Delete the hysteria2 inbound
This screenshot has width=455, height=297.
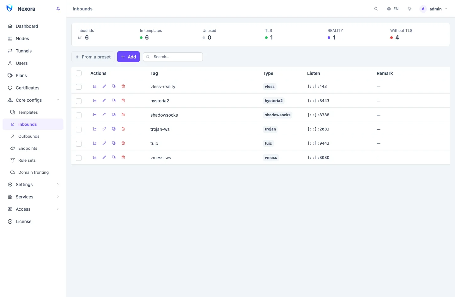(x=123, y=100)
